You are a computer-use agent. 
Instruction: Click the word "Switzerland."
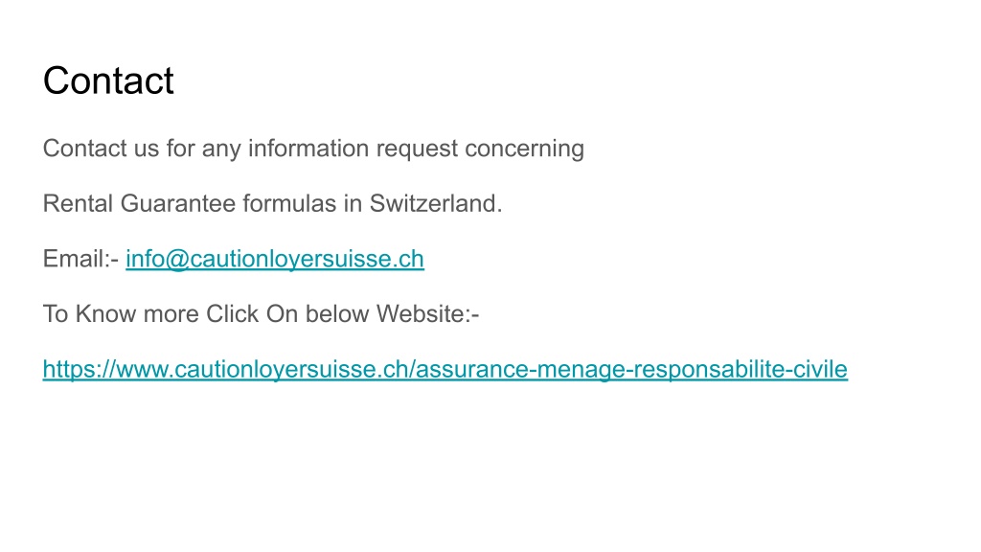[436, 203]
